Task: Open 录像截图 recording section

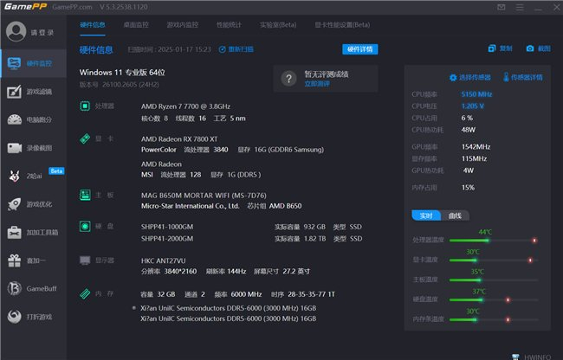Action: click(34, 148)
